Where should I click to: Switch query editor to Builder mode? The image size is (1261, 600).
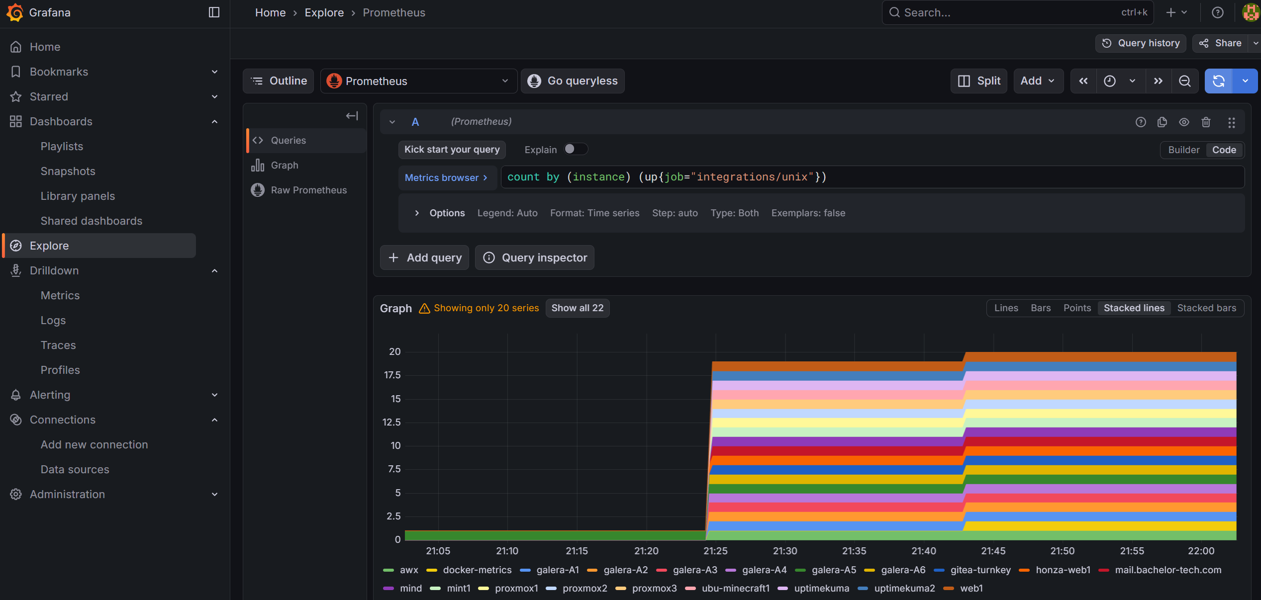coord(1183,150)
